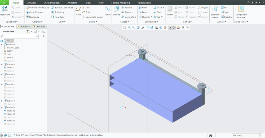Expand Extrude 1 in the model tree
Image resolution: width=265 pixels, height=138 pixels.
pos(2,64)
